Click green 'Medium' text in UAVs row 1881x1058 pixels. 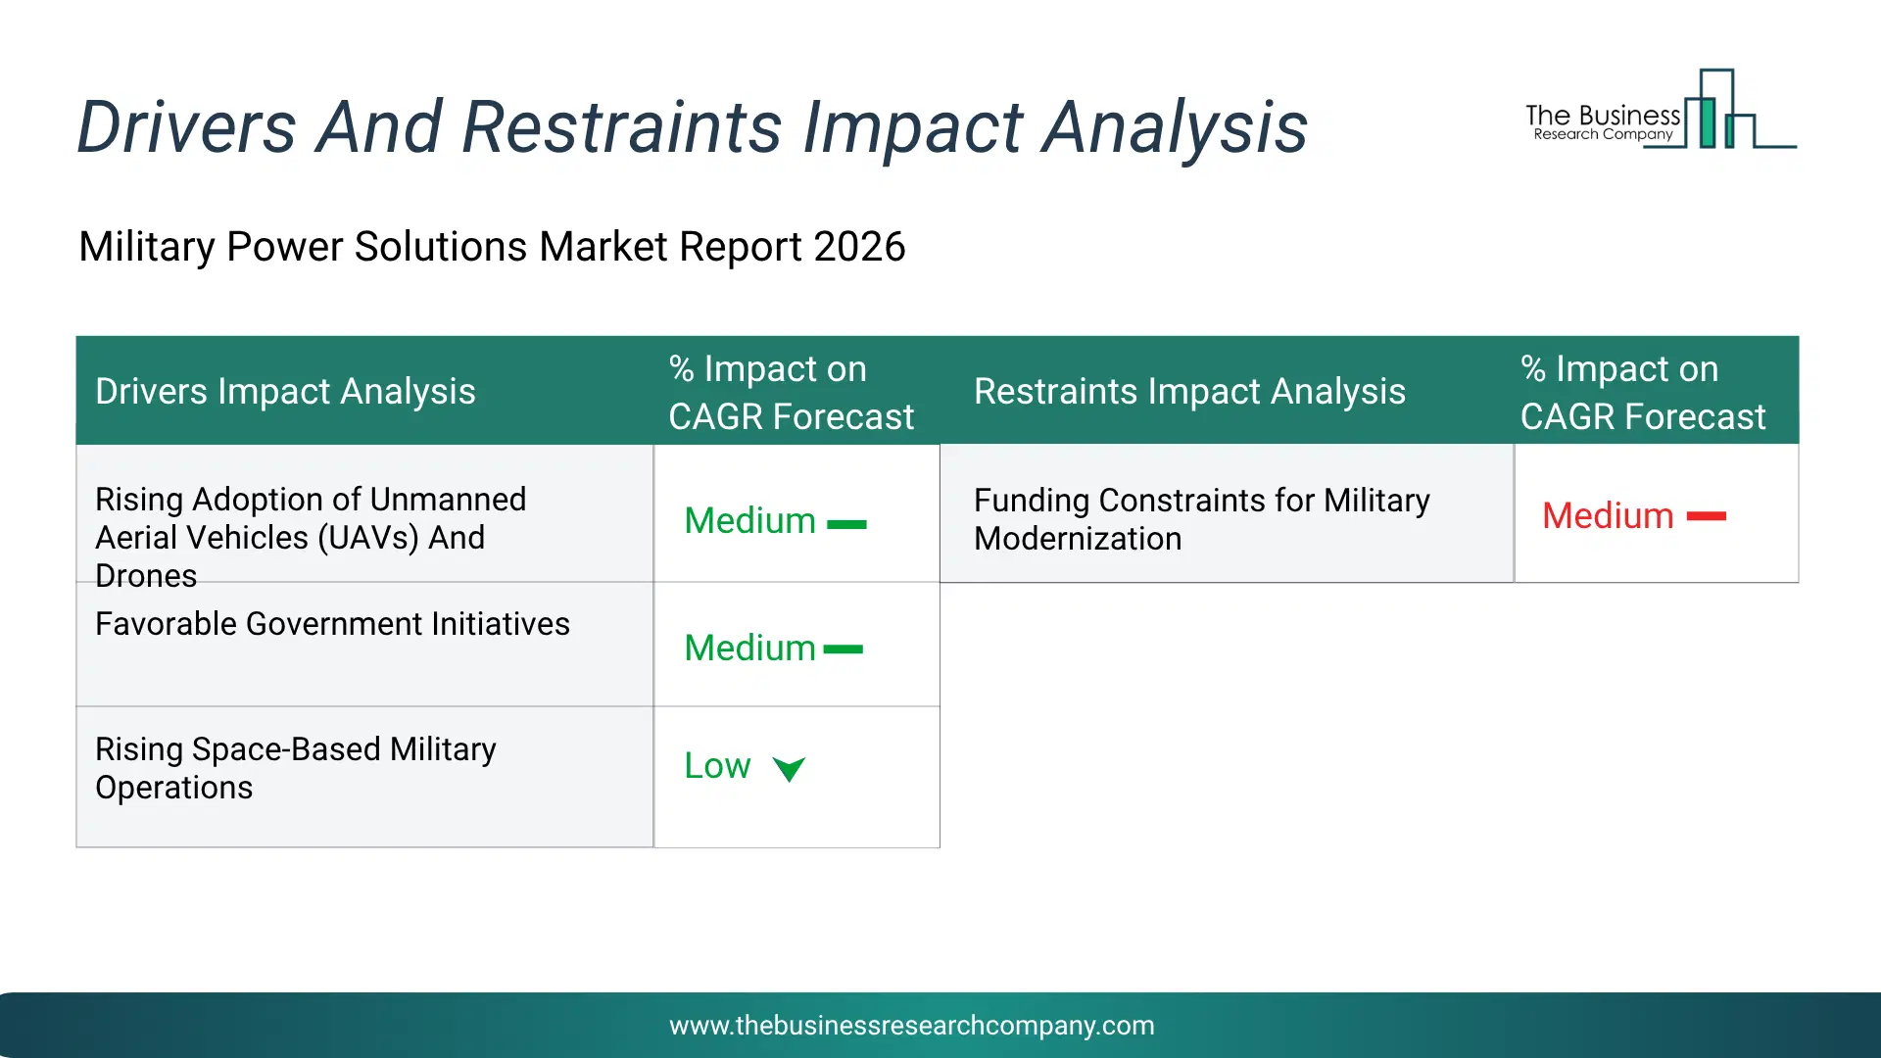[x=749, y=520]
